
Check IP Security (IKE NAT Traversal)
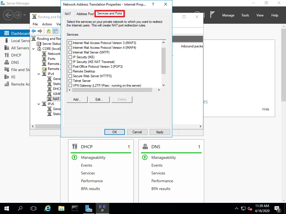click(x=70, y=62)
